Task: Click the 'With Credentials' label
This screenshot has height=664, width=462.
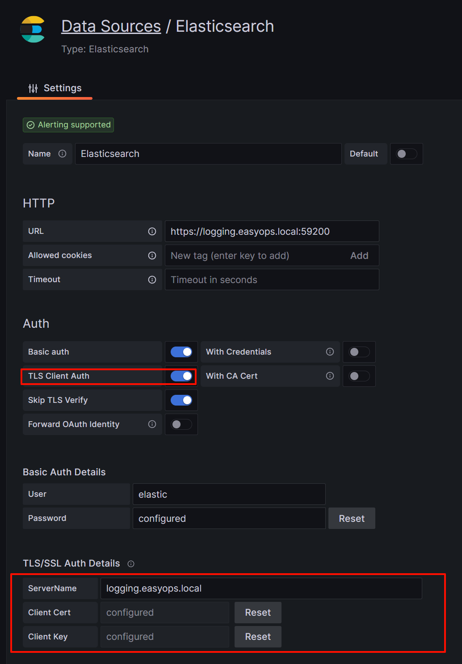Action: tap(239, 352)
